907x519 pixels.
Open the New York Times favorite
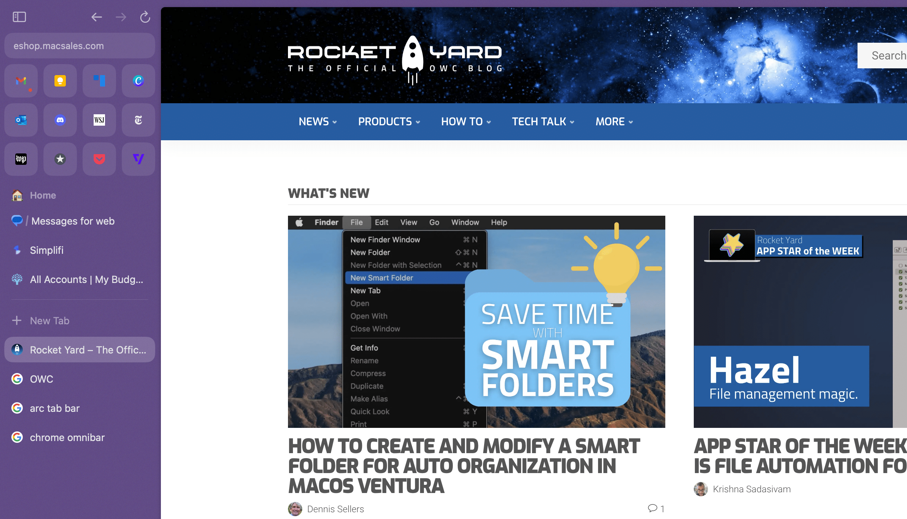coord(138,120)
